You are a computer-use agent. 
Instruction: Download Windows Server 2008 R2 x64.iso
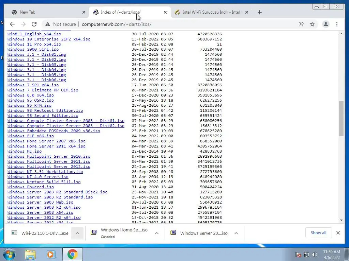[44, 208]
